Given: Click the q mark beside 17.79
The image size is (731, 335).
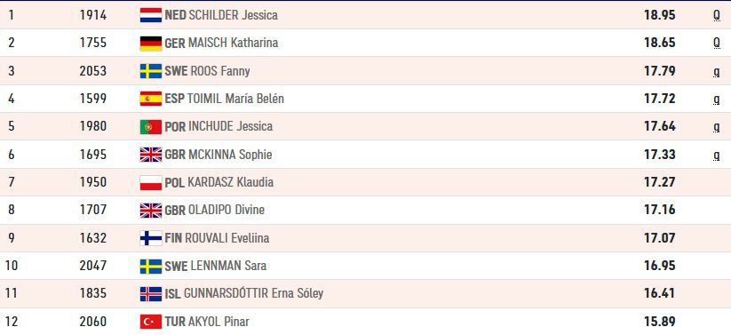Looking at the screenshot, I should coord(717,72).
